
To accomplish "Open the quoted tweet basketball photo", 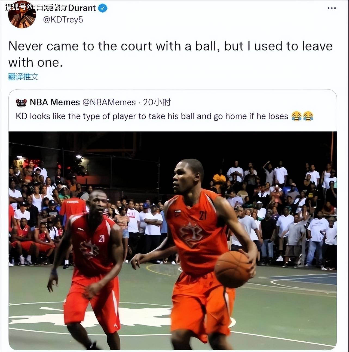I will coord(173,241).
